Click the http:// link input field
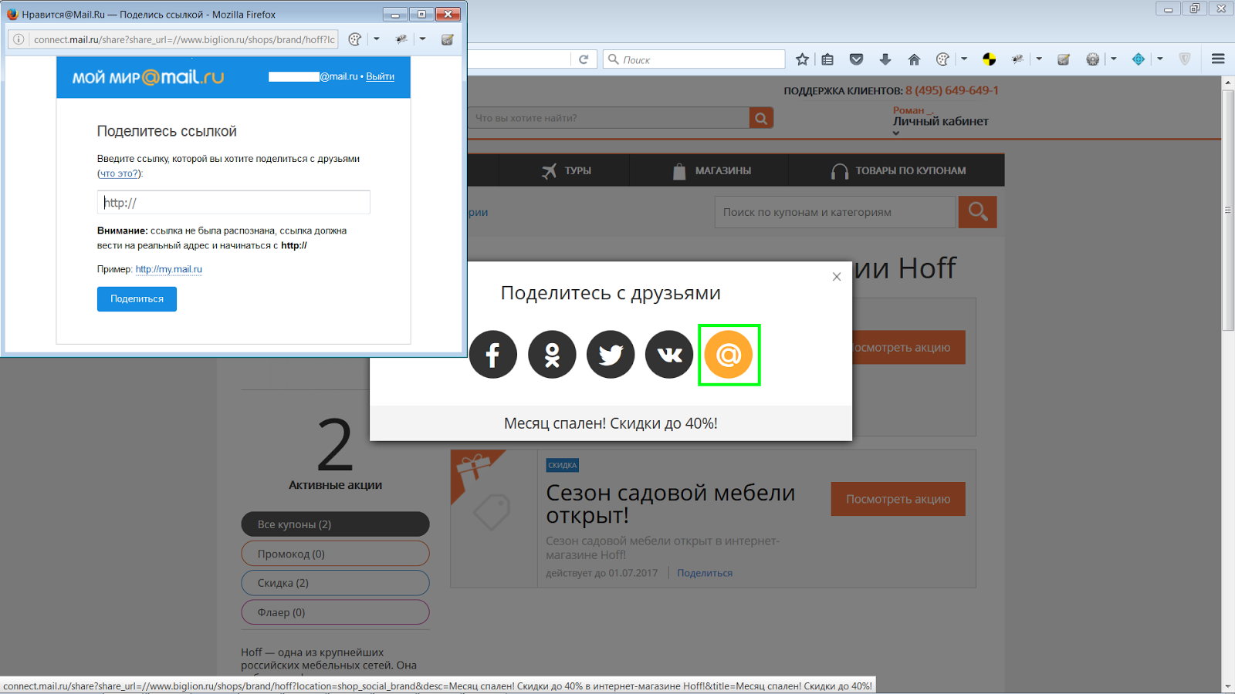Viewport: 1235px width, 694px height. pos(234,202)
